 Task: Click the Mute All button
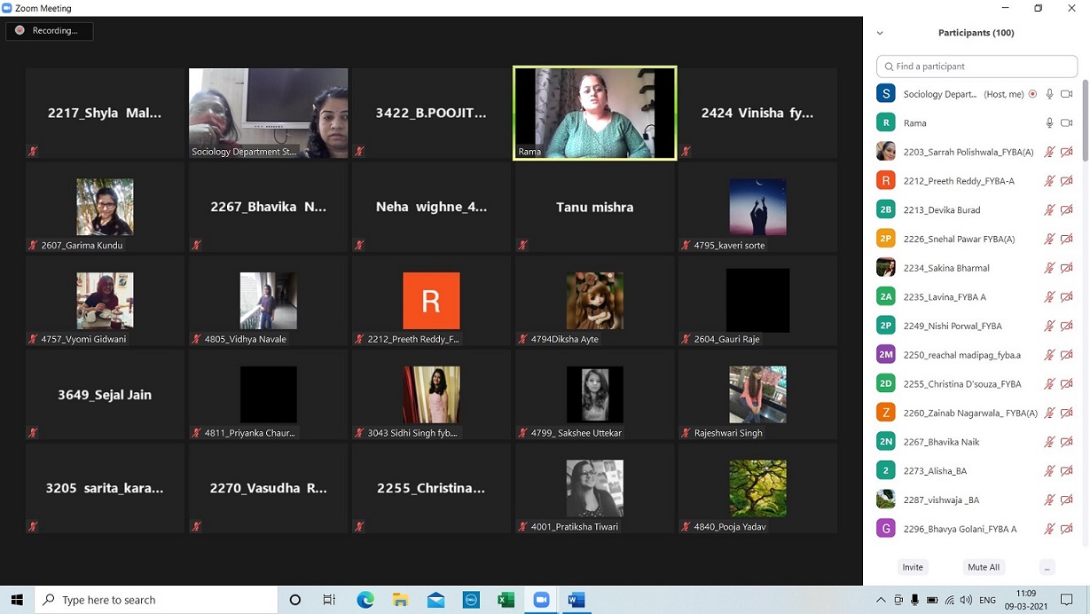tap(983, 567)
